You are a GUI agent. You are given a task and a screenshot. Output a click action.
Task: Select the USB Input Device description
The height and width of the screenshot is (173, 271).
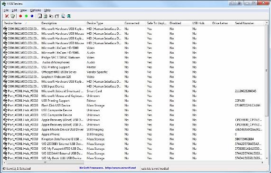click(53, 86)
